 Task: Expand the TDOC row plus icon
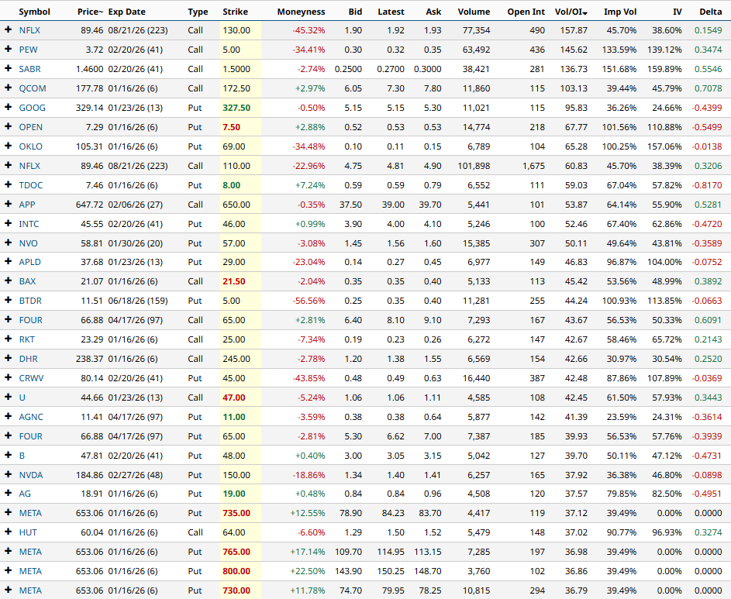pos(8,184)
